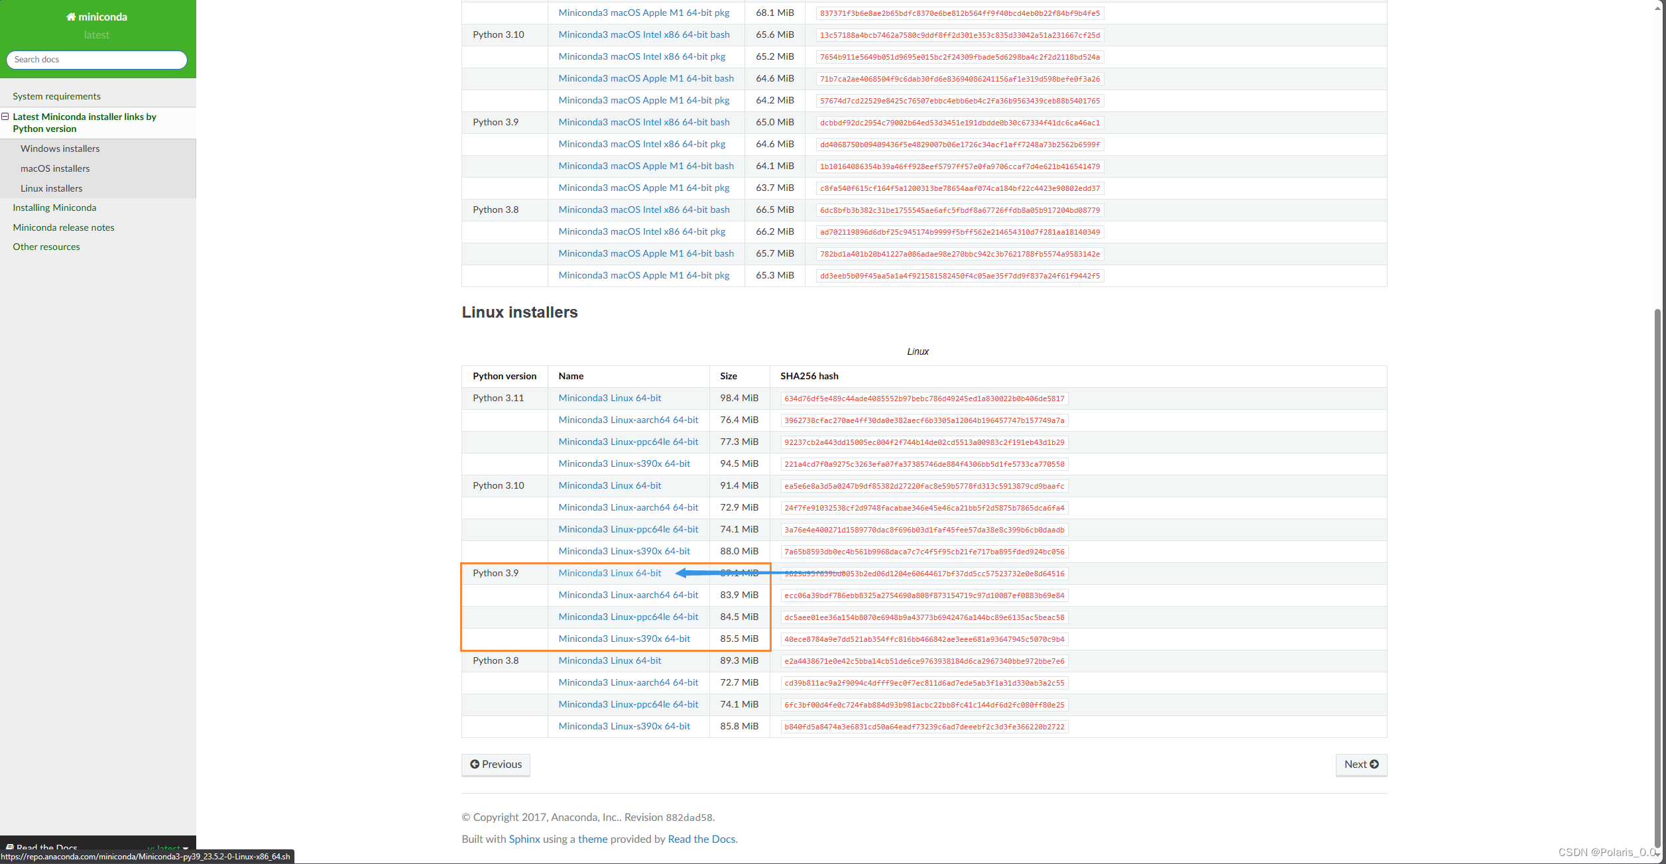This screenshot has height=864, width=1666.
Task: Open System requirements page
Action: click(57, 96)
